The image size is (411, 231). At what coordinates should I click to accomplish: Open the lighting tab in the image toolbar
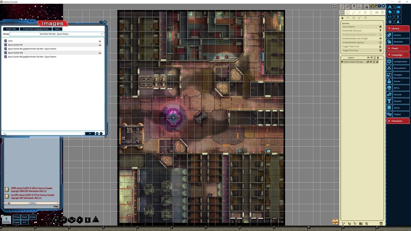tap(371, 12)
